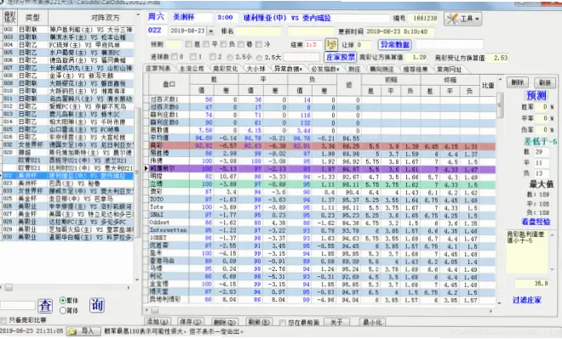Viewport: 562px width, 339px height.
Task: Check the goals 2 checkbox
Action: pyautogui.click(x=212, y=57)
